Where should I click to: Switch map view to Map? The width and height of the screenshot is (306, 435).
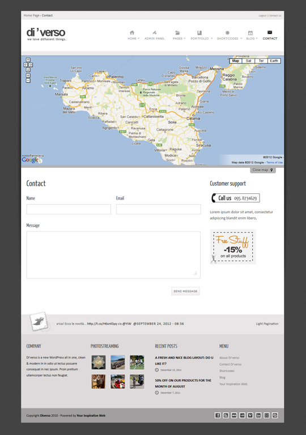click(236, 61)
